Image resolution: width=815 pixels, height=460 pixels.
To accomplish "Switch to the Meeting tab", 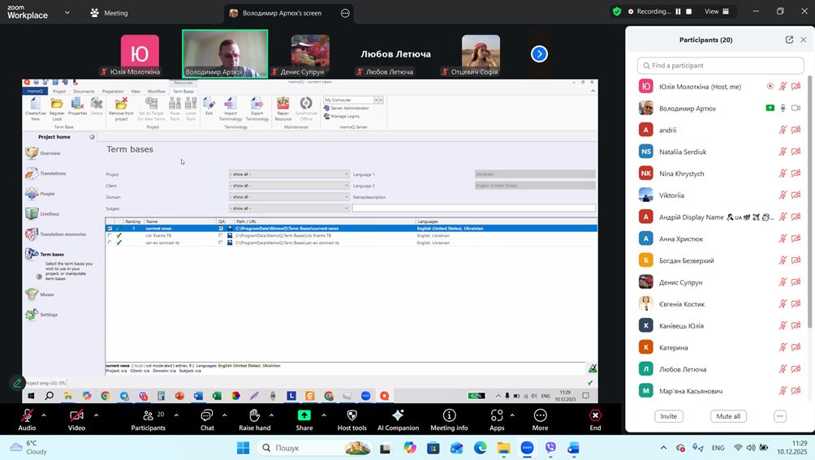I will tap(109, 13).
